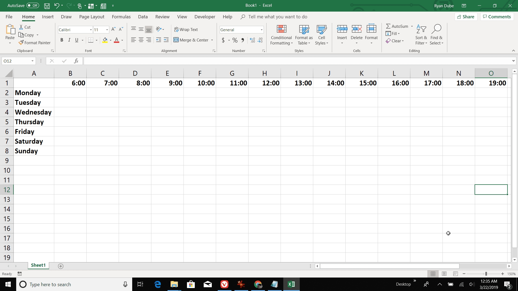
Task: Toggle Italic formatting in Font group
Action: tap(69, 40)
